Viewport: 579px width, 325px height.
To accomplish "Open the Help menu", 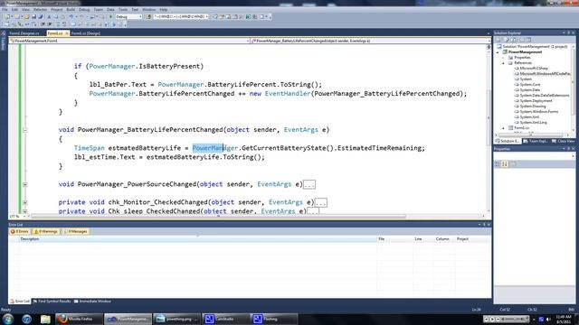I will (x=164, y=10).
